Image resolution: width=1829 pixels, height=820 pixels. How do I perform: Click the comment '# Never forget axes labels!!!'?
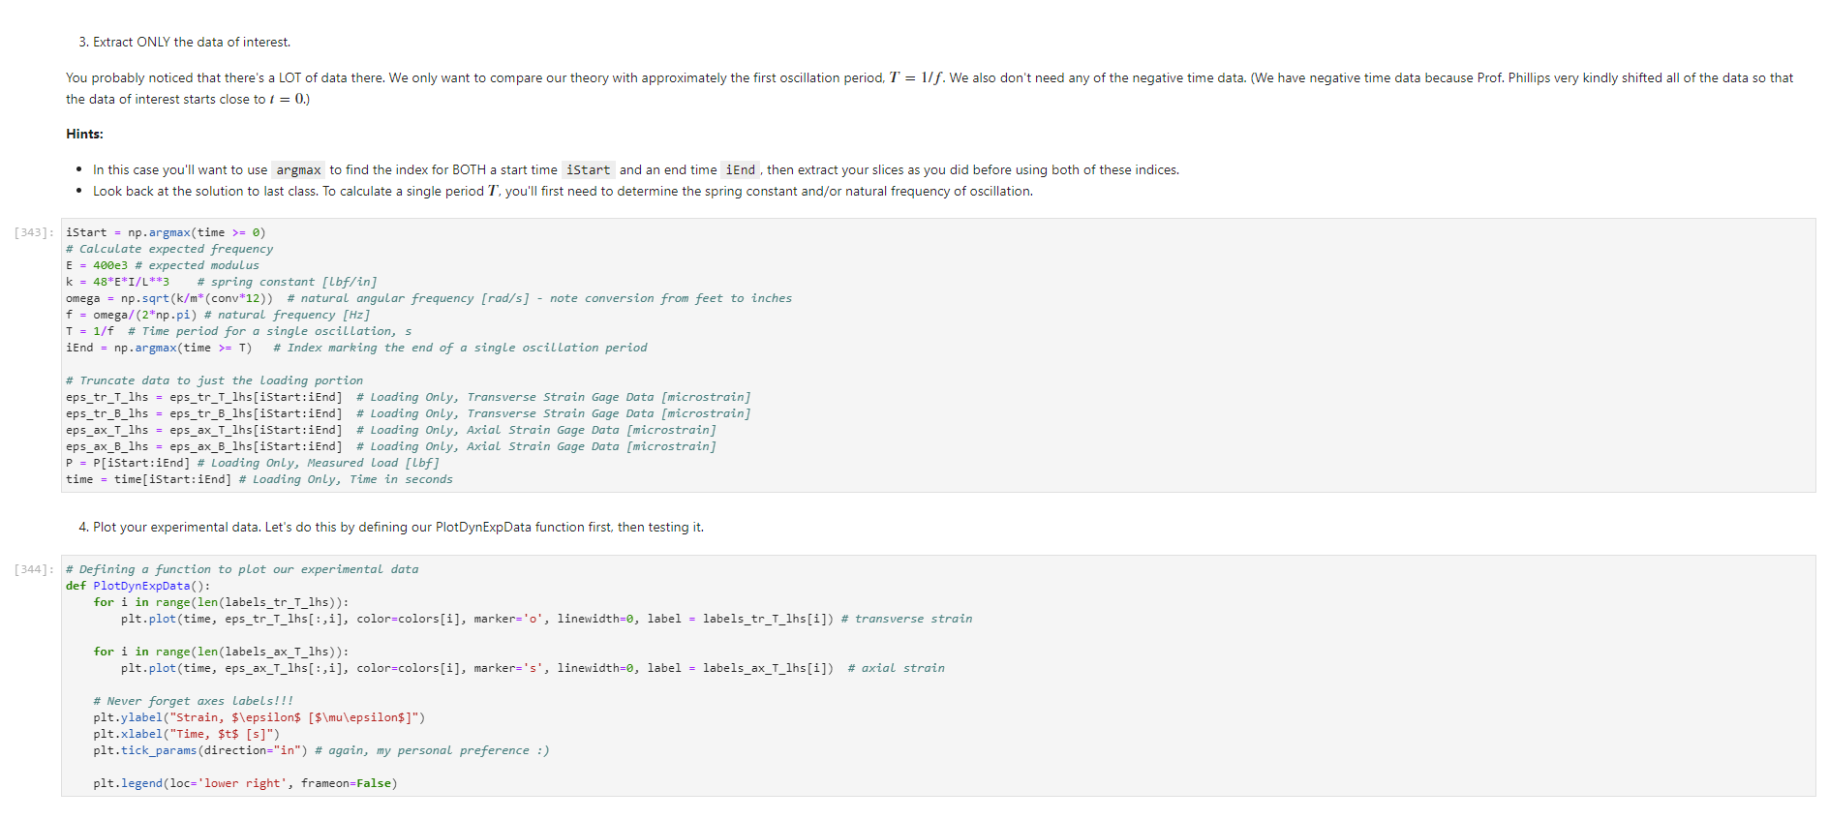point(194,701)
